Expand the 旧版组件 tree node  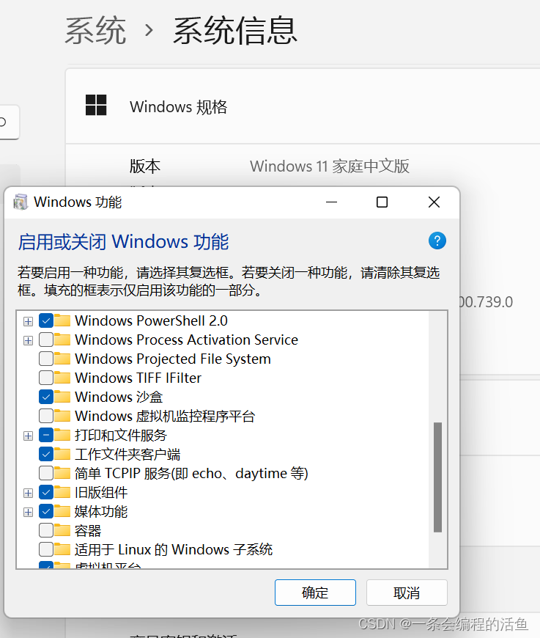pyautogui.click(x=28, y=493)
